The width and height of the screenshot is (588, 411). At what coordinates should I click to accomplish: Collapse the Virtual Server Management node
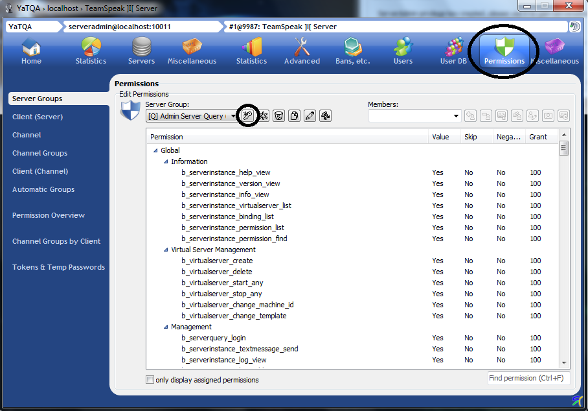pos(166,250)
